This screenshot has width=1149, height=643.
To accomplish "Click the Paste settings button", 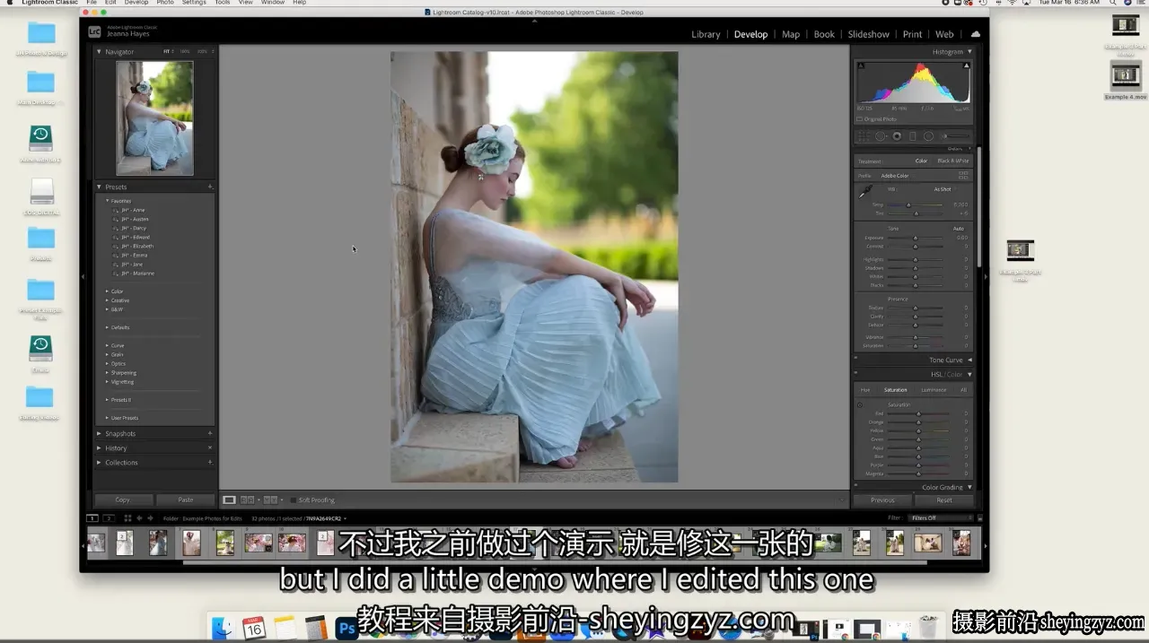I will click(186, 500).
